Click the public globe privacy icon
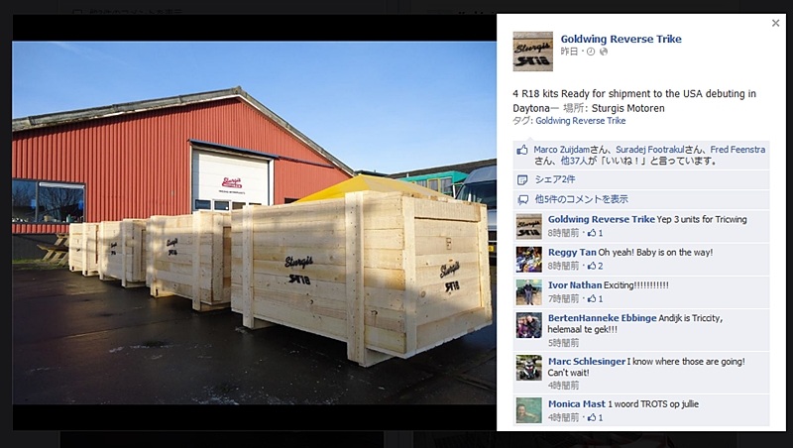 (x=604, y=52)
